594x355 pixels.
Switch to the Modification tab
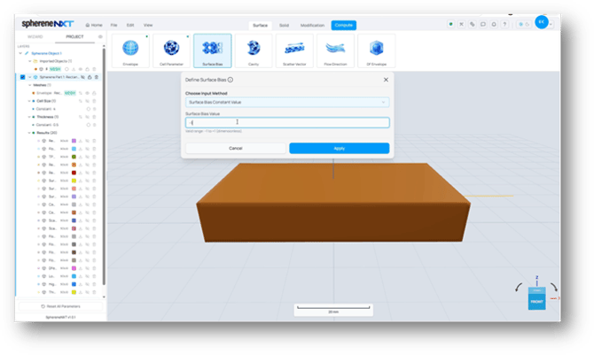click(313, 26)
